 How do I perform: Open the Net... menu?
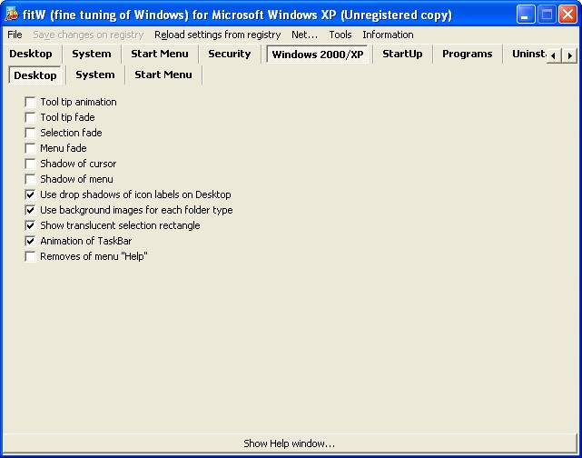(305, 35)
